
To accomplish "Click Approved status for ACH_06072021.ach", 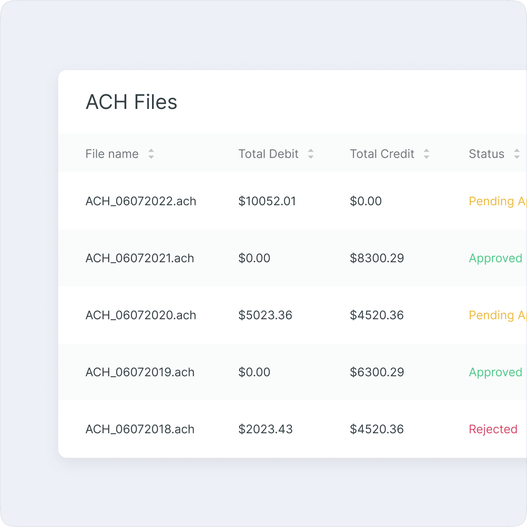I will [495, 258].
